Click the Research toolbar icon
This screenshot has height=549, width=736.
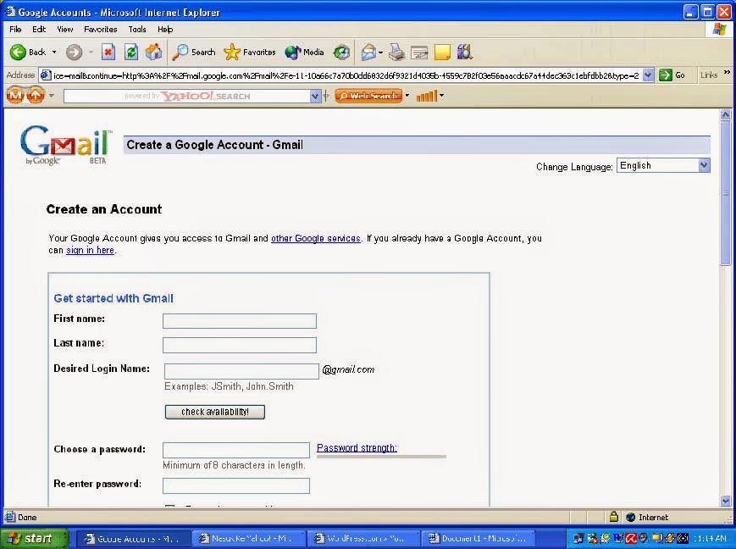[x=465, y=53]
